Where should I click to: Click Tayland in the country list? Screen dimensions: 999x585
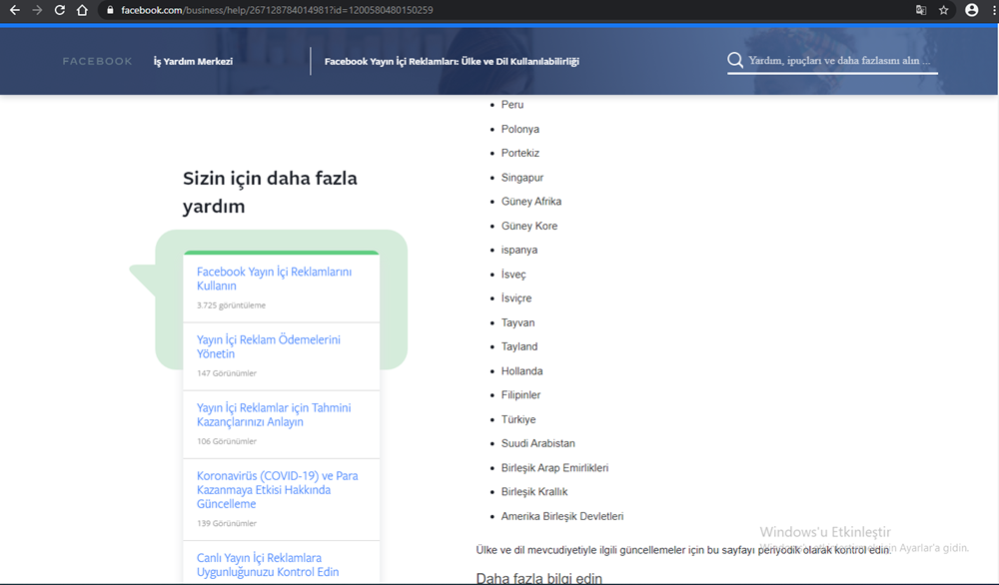point(519,346)
